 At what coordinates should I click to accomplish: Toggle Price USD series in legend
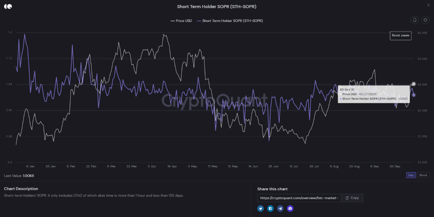(x=181, y=21)
